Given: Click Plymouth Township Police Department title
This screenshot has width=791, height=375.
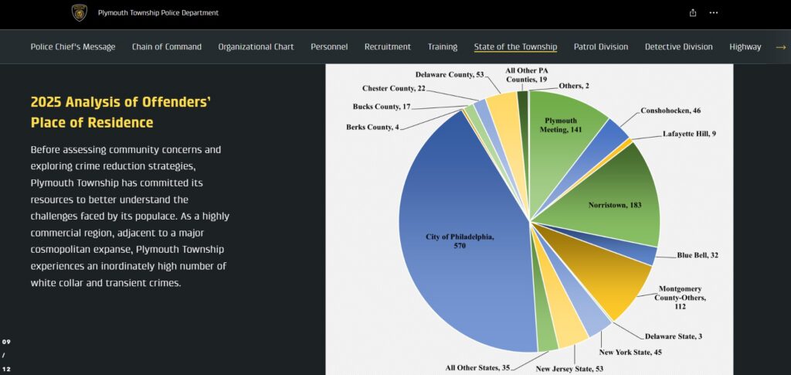Looking at the screenshot, I should click(158, 12).
